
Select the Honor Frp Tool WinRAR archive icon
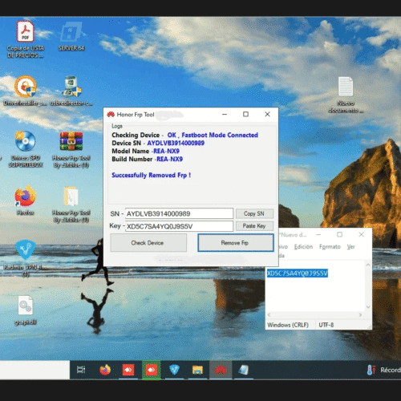[71, 141]
